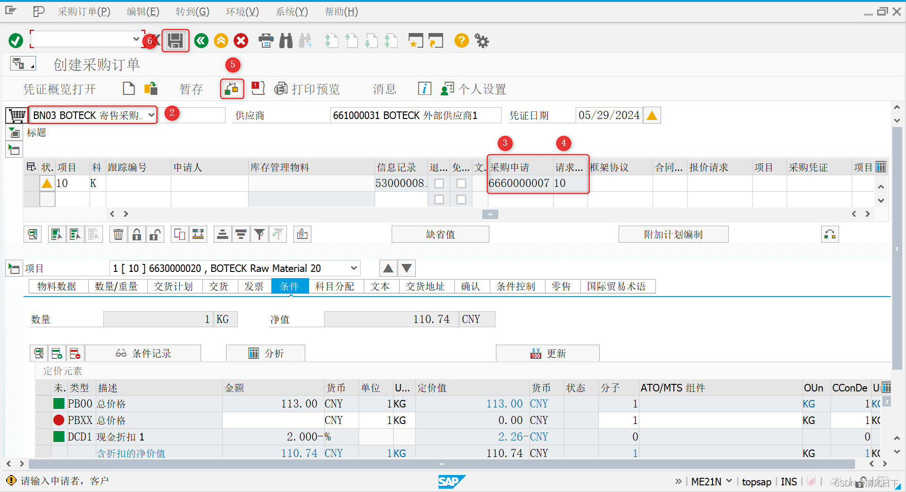
Task: Toggle the free-of-charge checkbox for item 10
Action: click(461, 183)
